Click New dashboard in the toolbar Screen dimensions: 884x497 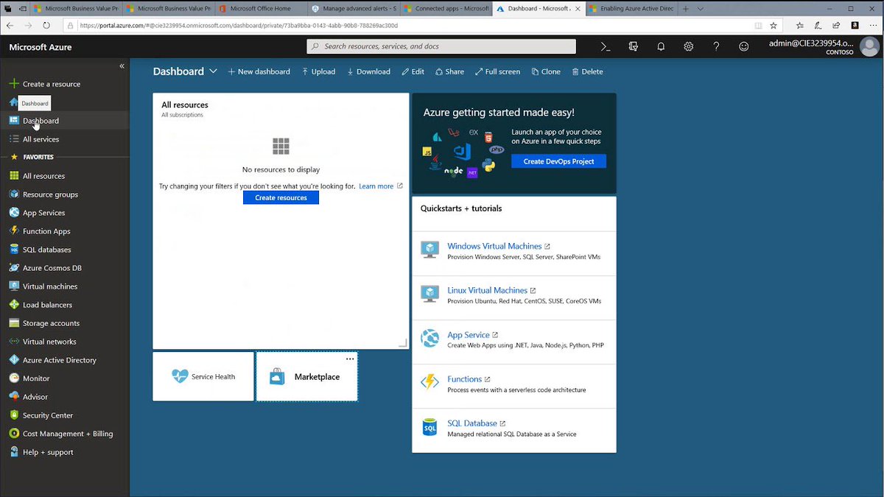coord(259,71)
